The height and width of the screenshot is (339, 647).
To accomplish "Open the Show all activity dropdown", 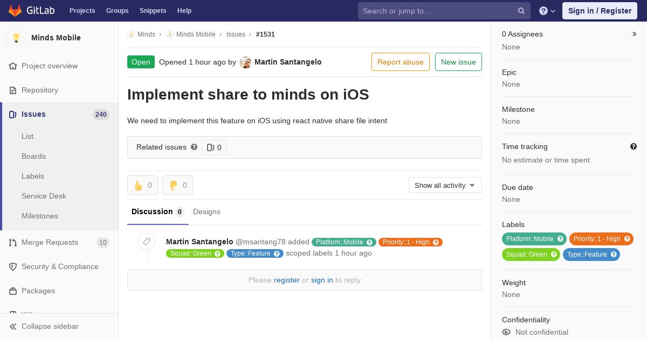I will click(x=445, y=185).
